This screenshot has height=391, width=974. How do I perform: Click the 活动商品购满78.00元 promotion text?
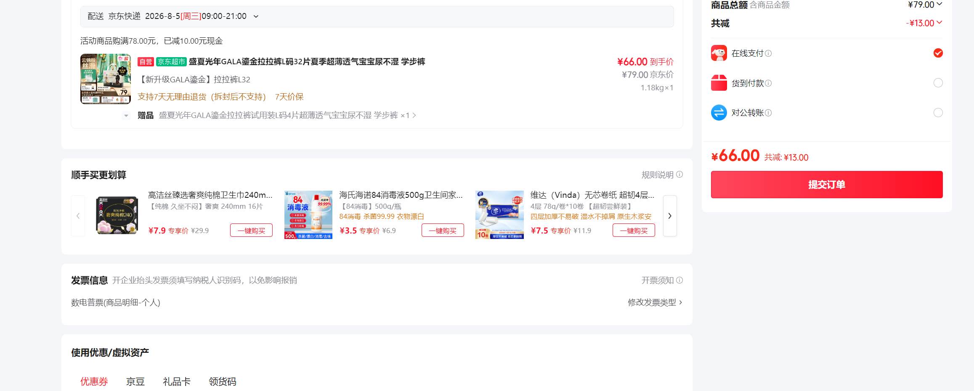pos(152,41)
